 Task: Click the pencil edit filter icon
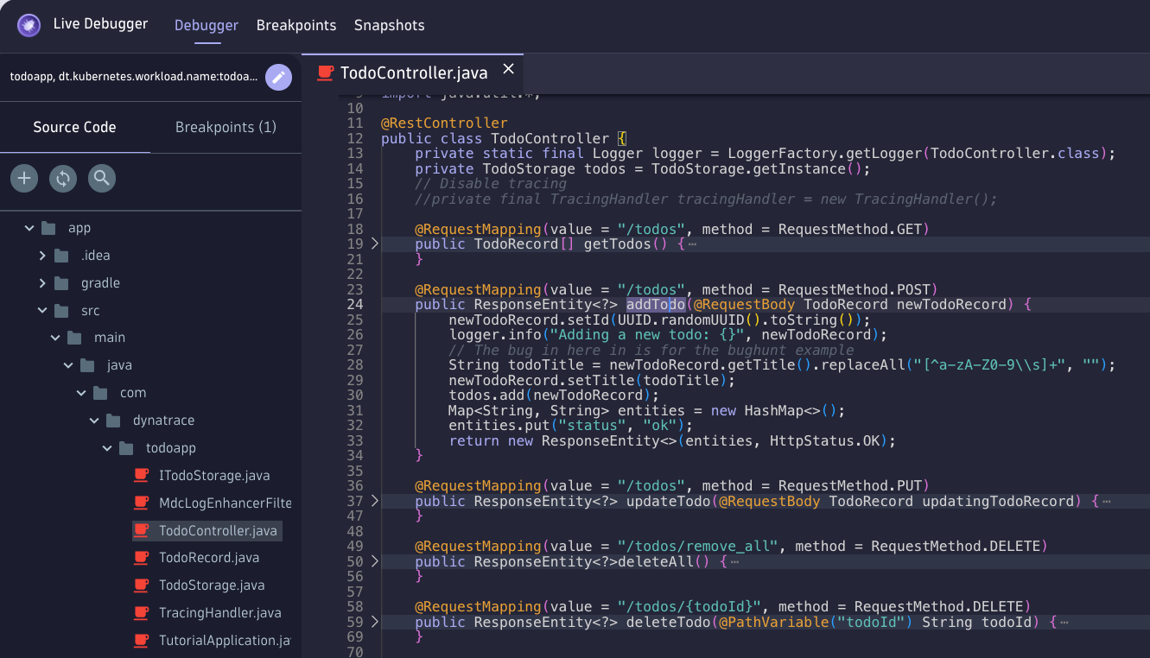coord(278,77)
